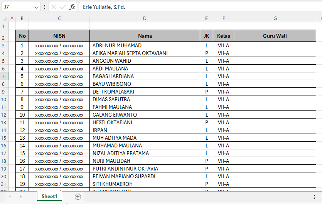Click the previous sheet navigation arrow
322x204 pixels.
[10, 197]
